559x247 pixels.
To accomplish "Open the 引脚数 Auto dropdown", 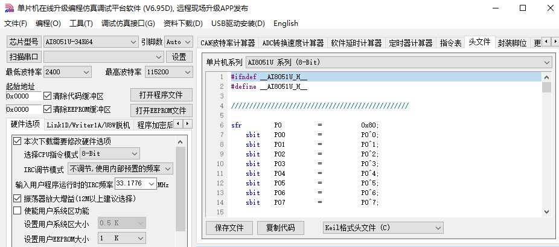I will coord(179,42).
